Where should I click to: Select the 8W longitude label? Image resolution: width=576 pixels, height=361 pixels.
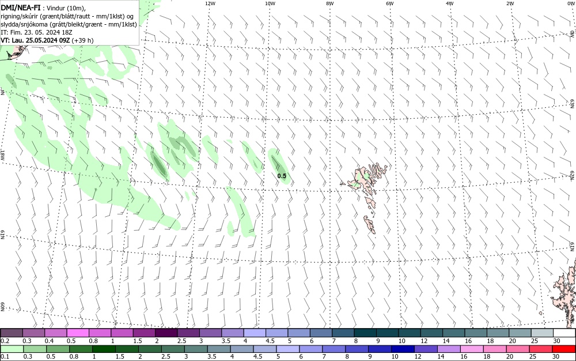tap(330, 3)
